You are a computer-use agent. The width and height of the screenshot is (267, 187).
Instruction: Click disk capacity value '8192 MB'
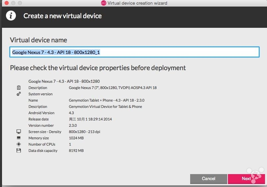point(76,151)
